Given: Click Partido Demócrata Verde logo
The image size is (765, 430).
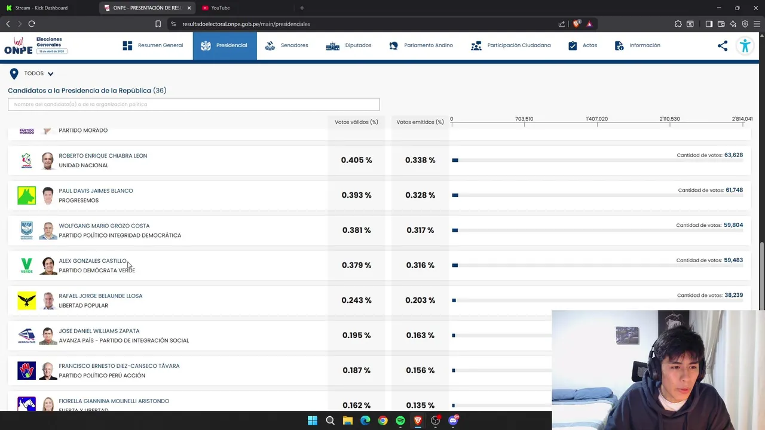Looking at the screenshot, I should click(x=26, y=266).
